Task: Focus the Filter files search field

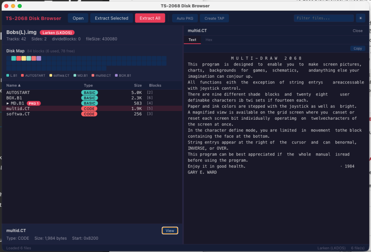Action: (x=323, y=18)
